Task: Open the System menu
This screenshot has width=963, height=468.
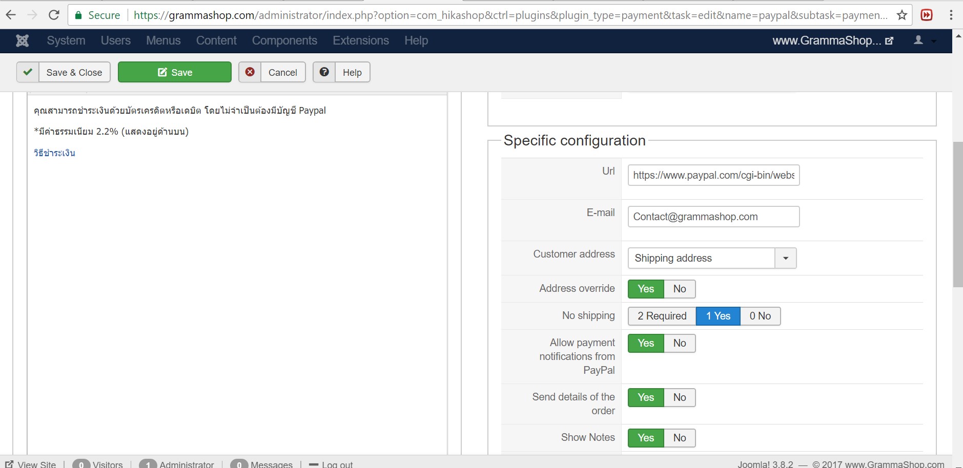Action: 66,40
